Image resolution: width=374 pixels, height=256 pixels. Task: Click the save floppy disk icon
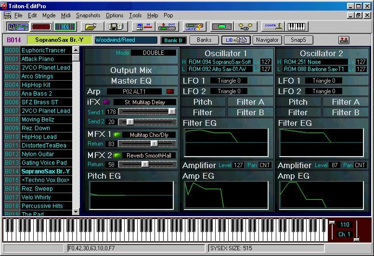click(x=116, y=26)
